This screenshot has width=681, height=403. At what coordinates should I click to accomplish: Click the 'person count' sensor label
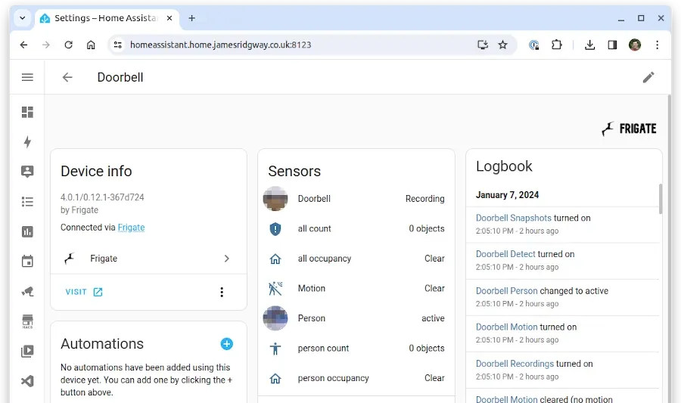click(323, 349)
